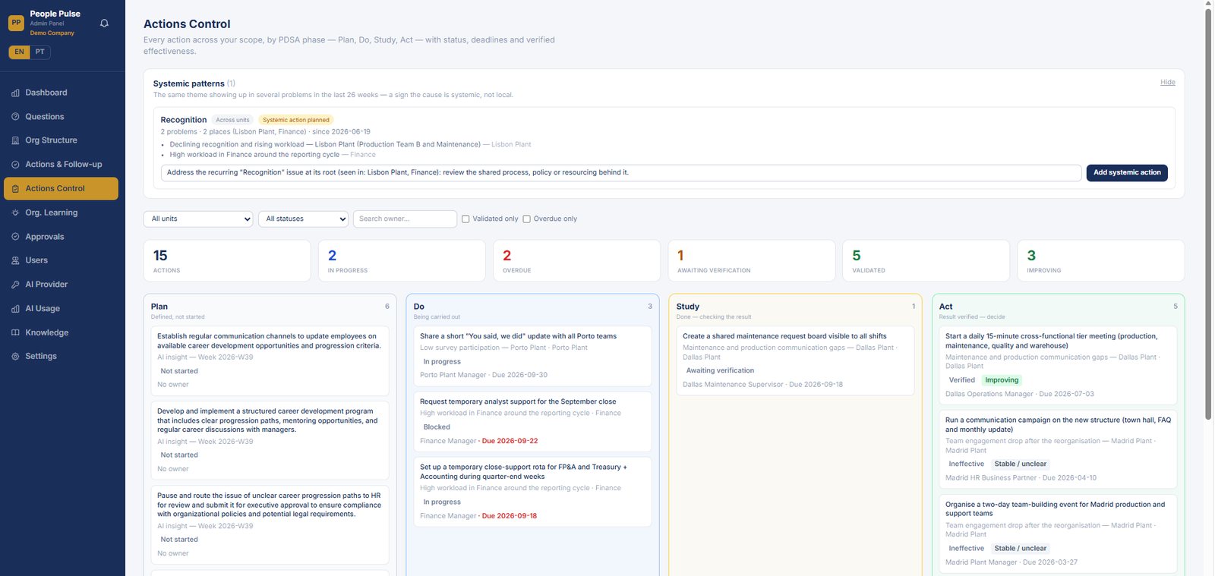The height and width of the screenshot is (576, 1215).
Task: Click the PP company logo badge
Action: [16, 23]
